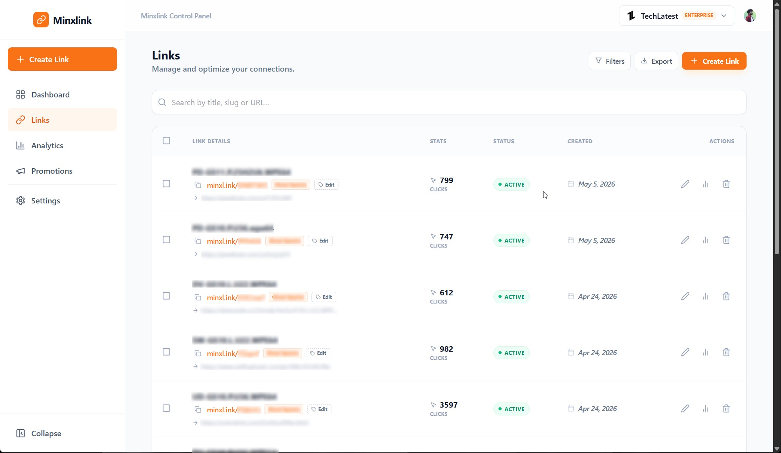Click the STATUS column header

click(504, 141)
